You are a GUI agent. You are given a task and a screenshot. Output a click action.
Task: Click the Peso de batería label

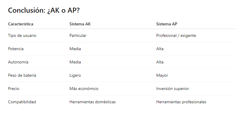click(22, 75)
